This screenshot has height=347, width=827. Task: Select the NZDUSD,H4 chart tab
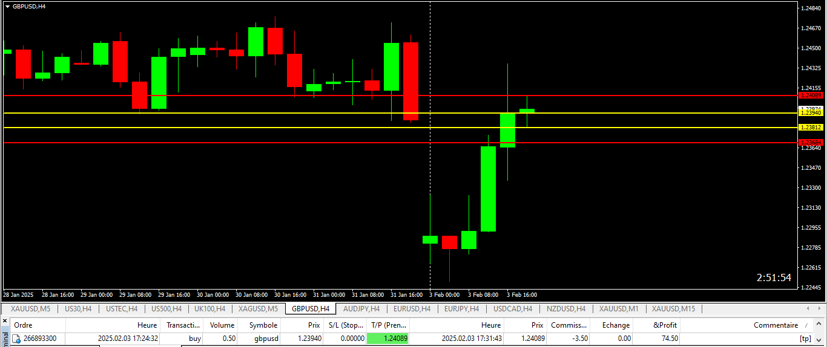566,309
